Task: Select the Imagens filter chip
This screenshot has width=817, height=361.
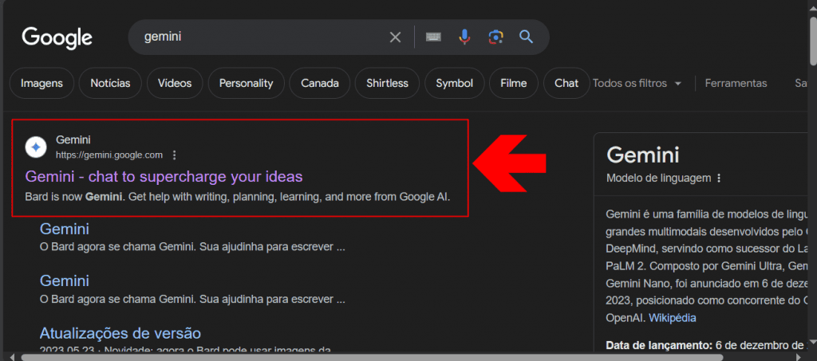Action: click(x=41, y=83)
